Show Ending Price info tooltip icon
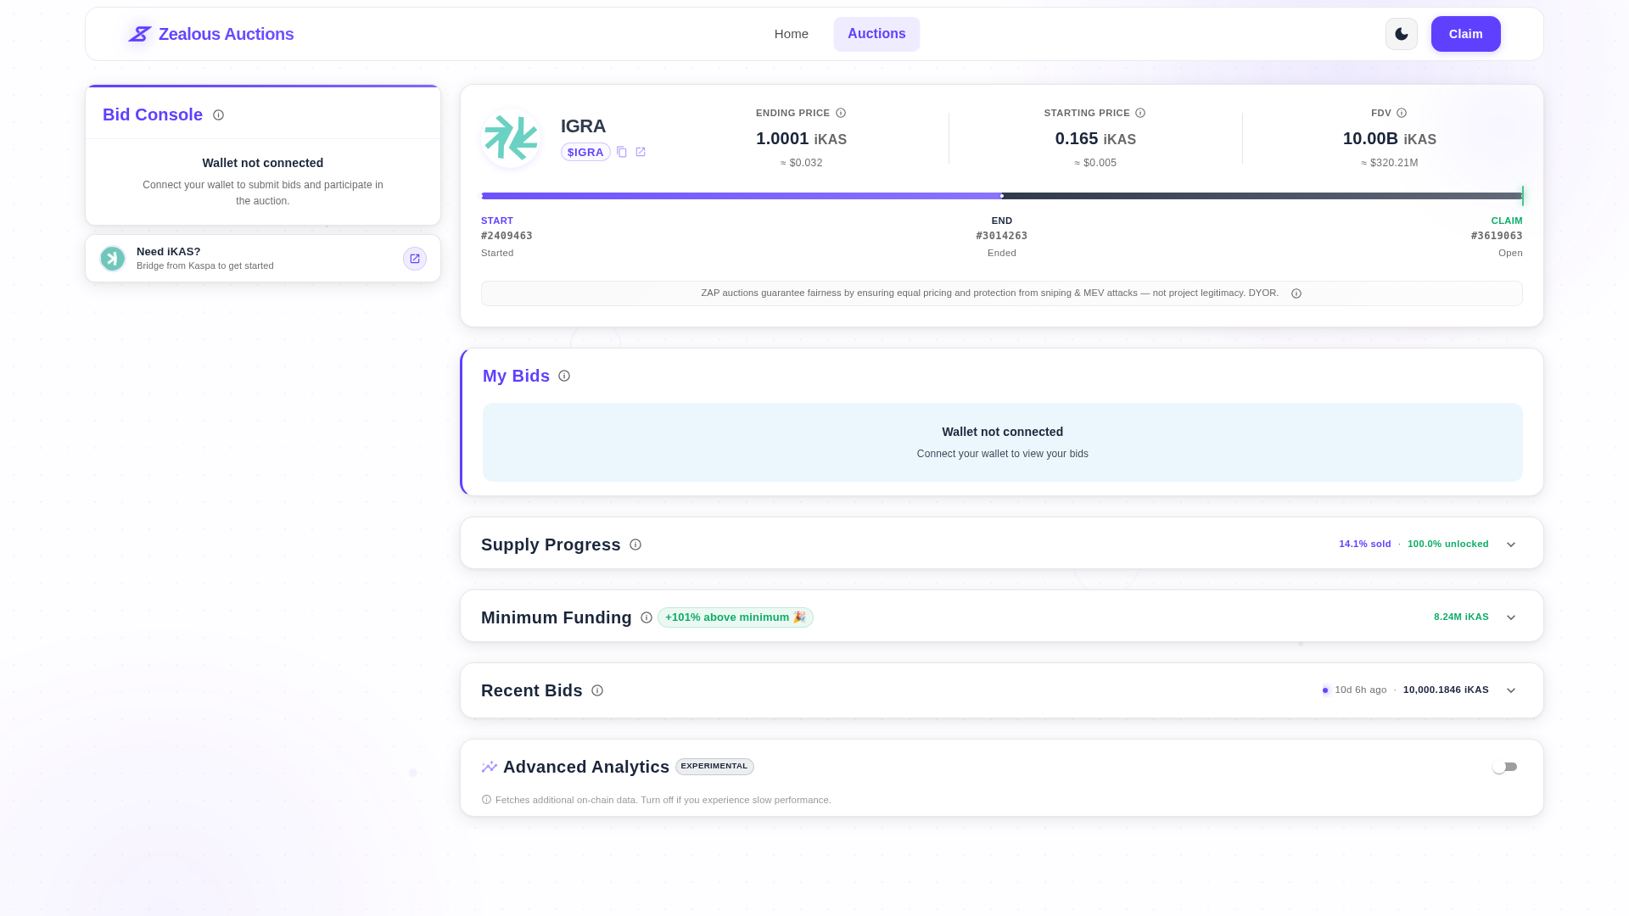 [841, 113]
